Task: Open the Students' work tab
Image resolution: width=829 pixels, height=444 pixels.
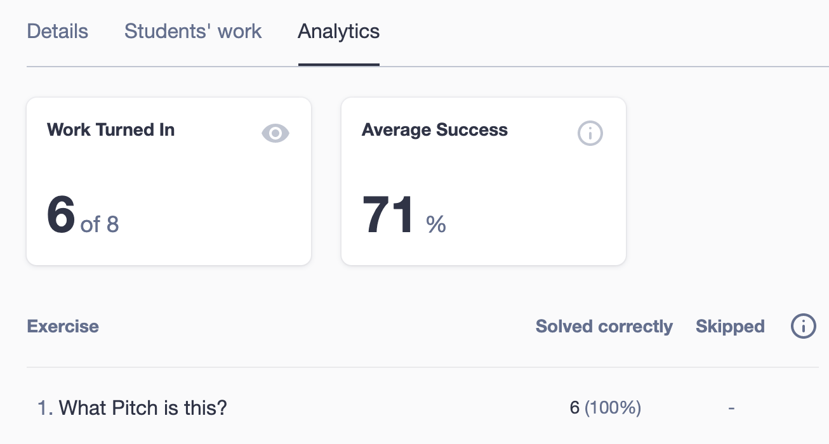Action: click(193, 31)
